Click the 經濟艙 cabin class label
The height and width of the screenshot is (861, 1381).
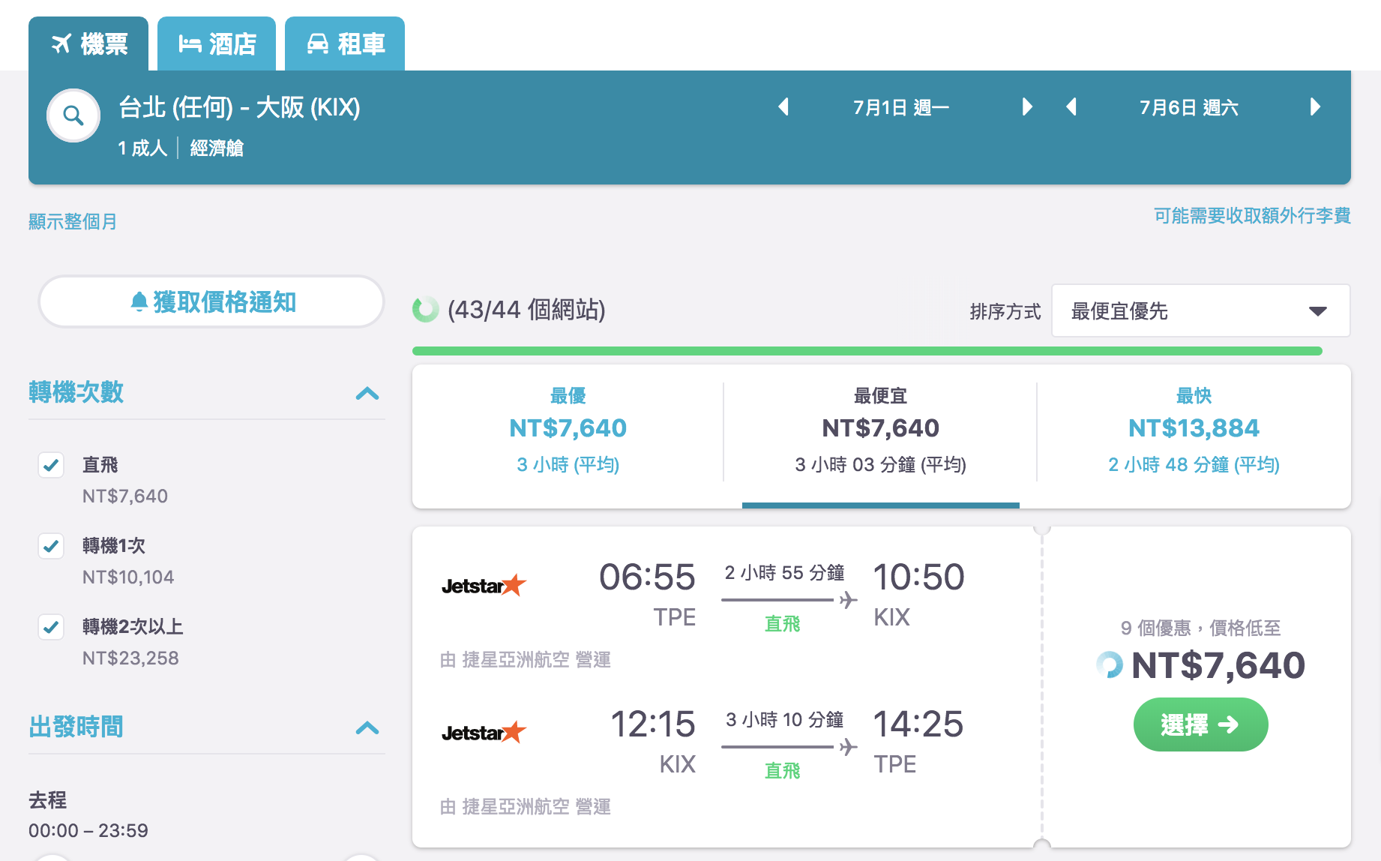[x=217, y=148]
